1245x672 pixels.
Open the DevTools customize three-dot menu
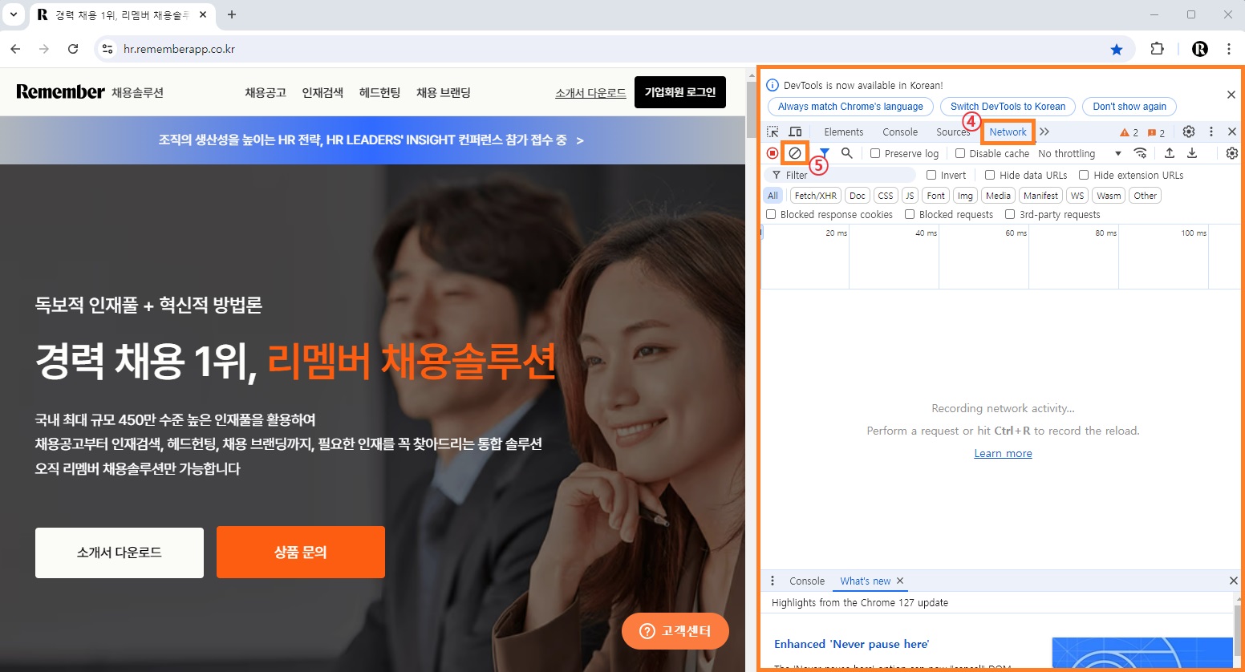(1211, 132)
